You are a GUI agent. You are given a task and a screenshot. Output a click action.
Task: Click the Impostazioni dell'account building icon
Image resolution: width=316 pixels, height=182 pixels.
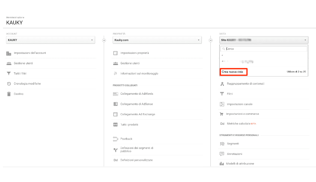9,53
